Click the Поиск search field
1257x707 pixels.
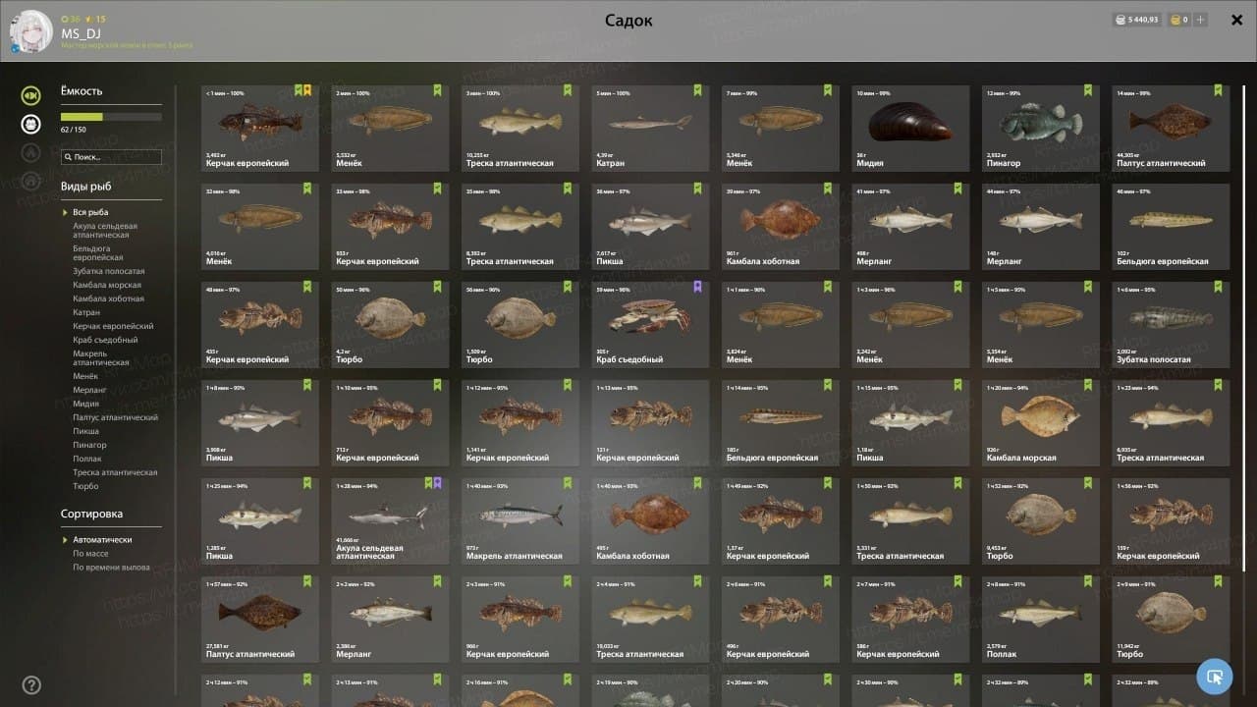coord(111,156)
